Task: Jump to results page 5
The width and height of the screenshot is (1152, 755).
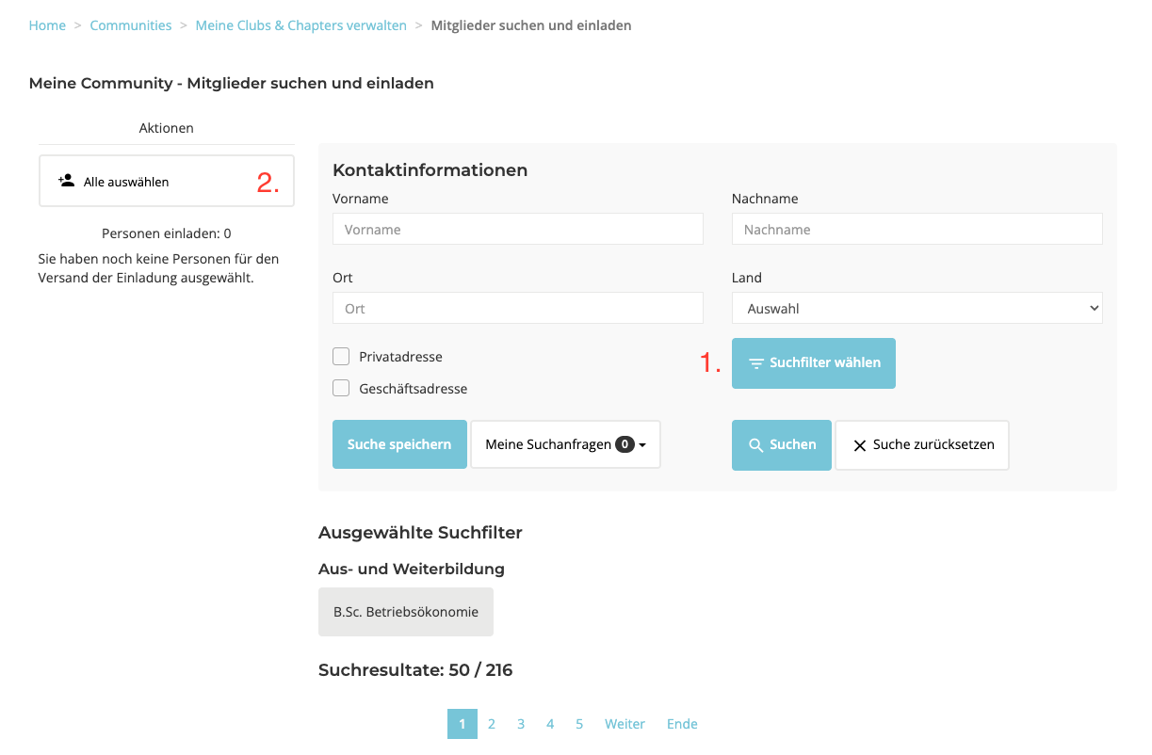Action: click(x=579, y=724)
